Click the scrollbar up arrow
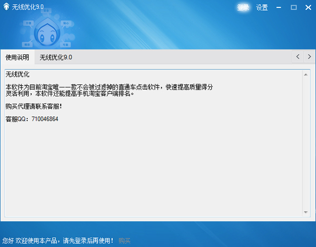Viewport: 316px width, 247px height. (305, 75)
